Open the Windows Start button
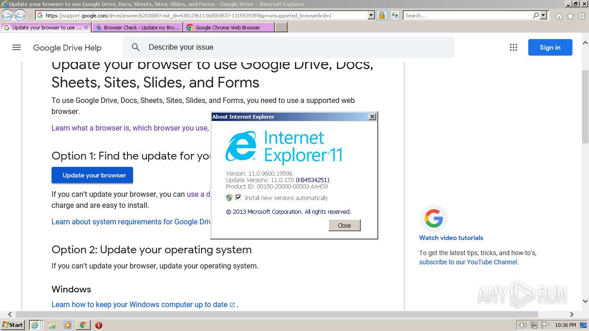Image resolution: width=589 pixels, height=331 pixels. pos(13,325)
